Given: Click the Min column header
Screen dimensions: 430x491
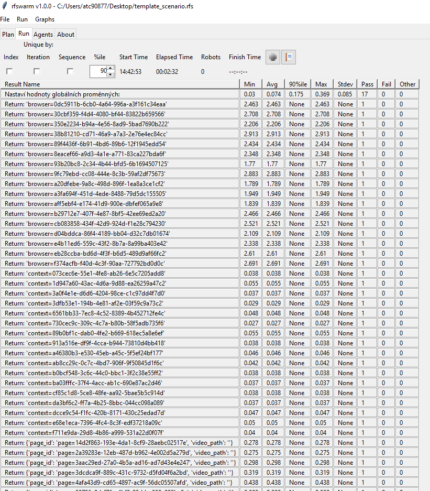Looking at the screenshot, I should (251, 84).
